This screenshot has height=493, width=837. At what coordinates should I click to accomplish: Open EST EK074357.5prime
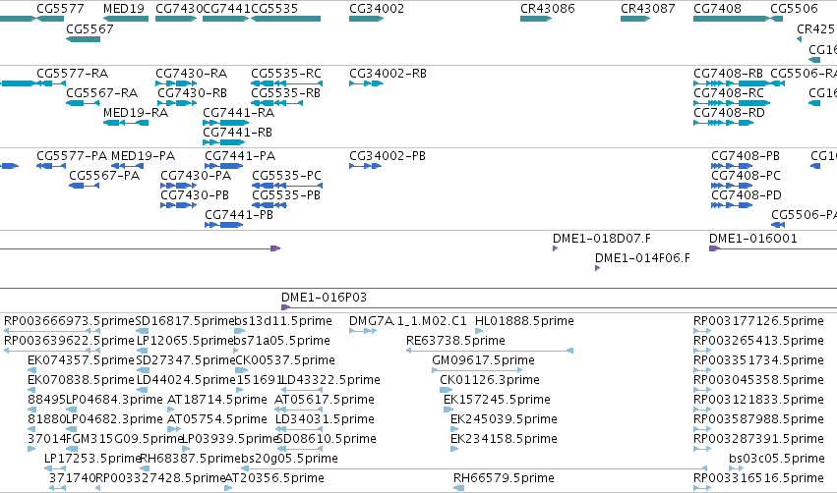[32, 370]
